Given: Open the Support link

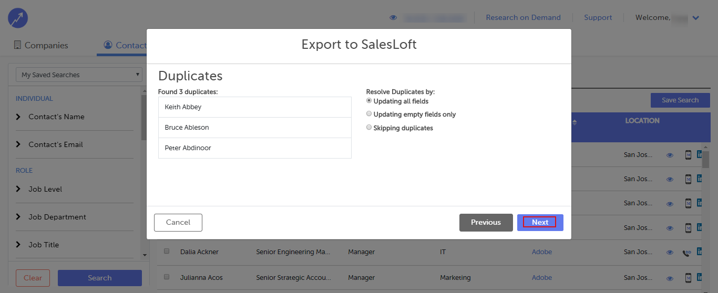Looking at the screenshot, I should (x=598, y=17).
